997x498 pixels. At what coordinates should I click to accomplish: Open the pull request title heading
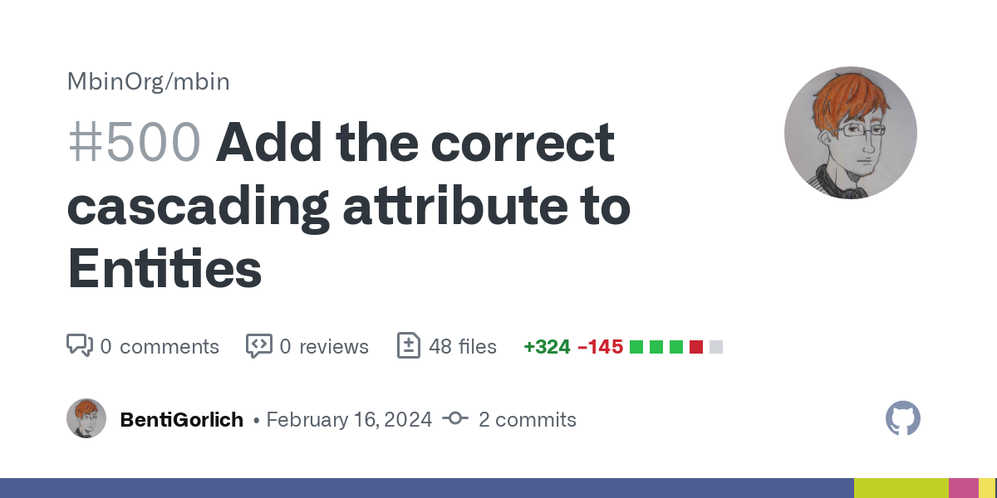pos(349,205)
